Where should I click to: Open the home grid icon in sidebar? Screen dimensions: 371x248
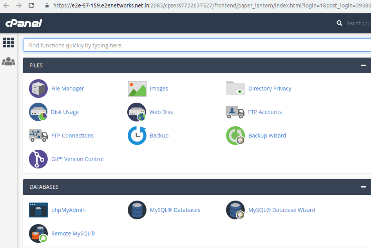click(x=8, y=43)
